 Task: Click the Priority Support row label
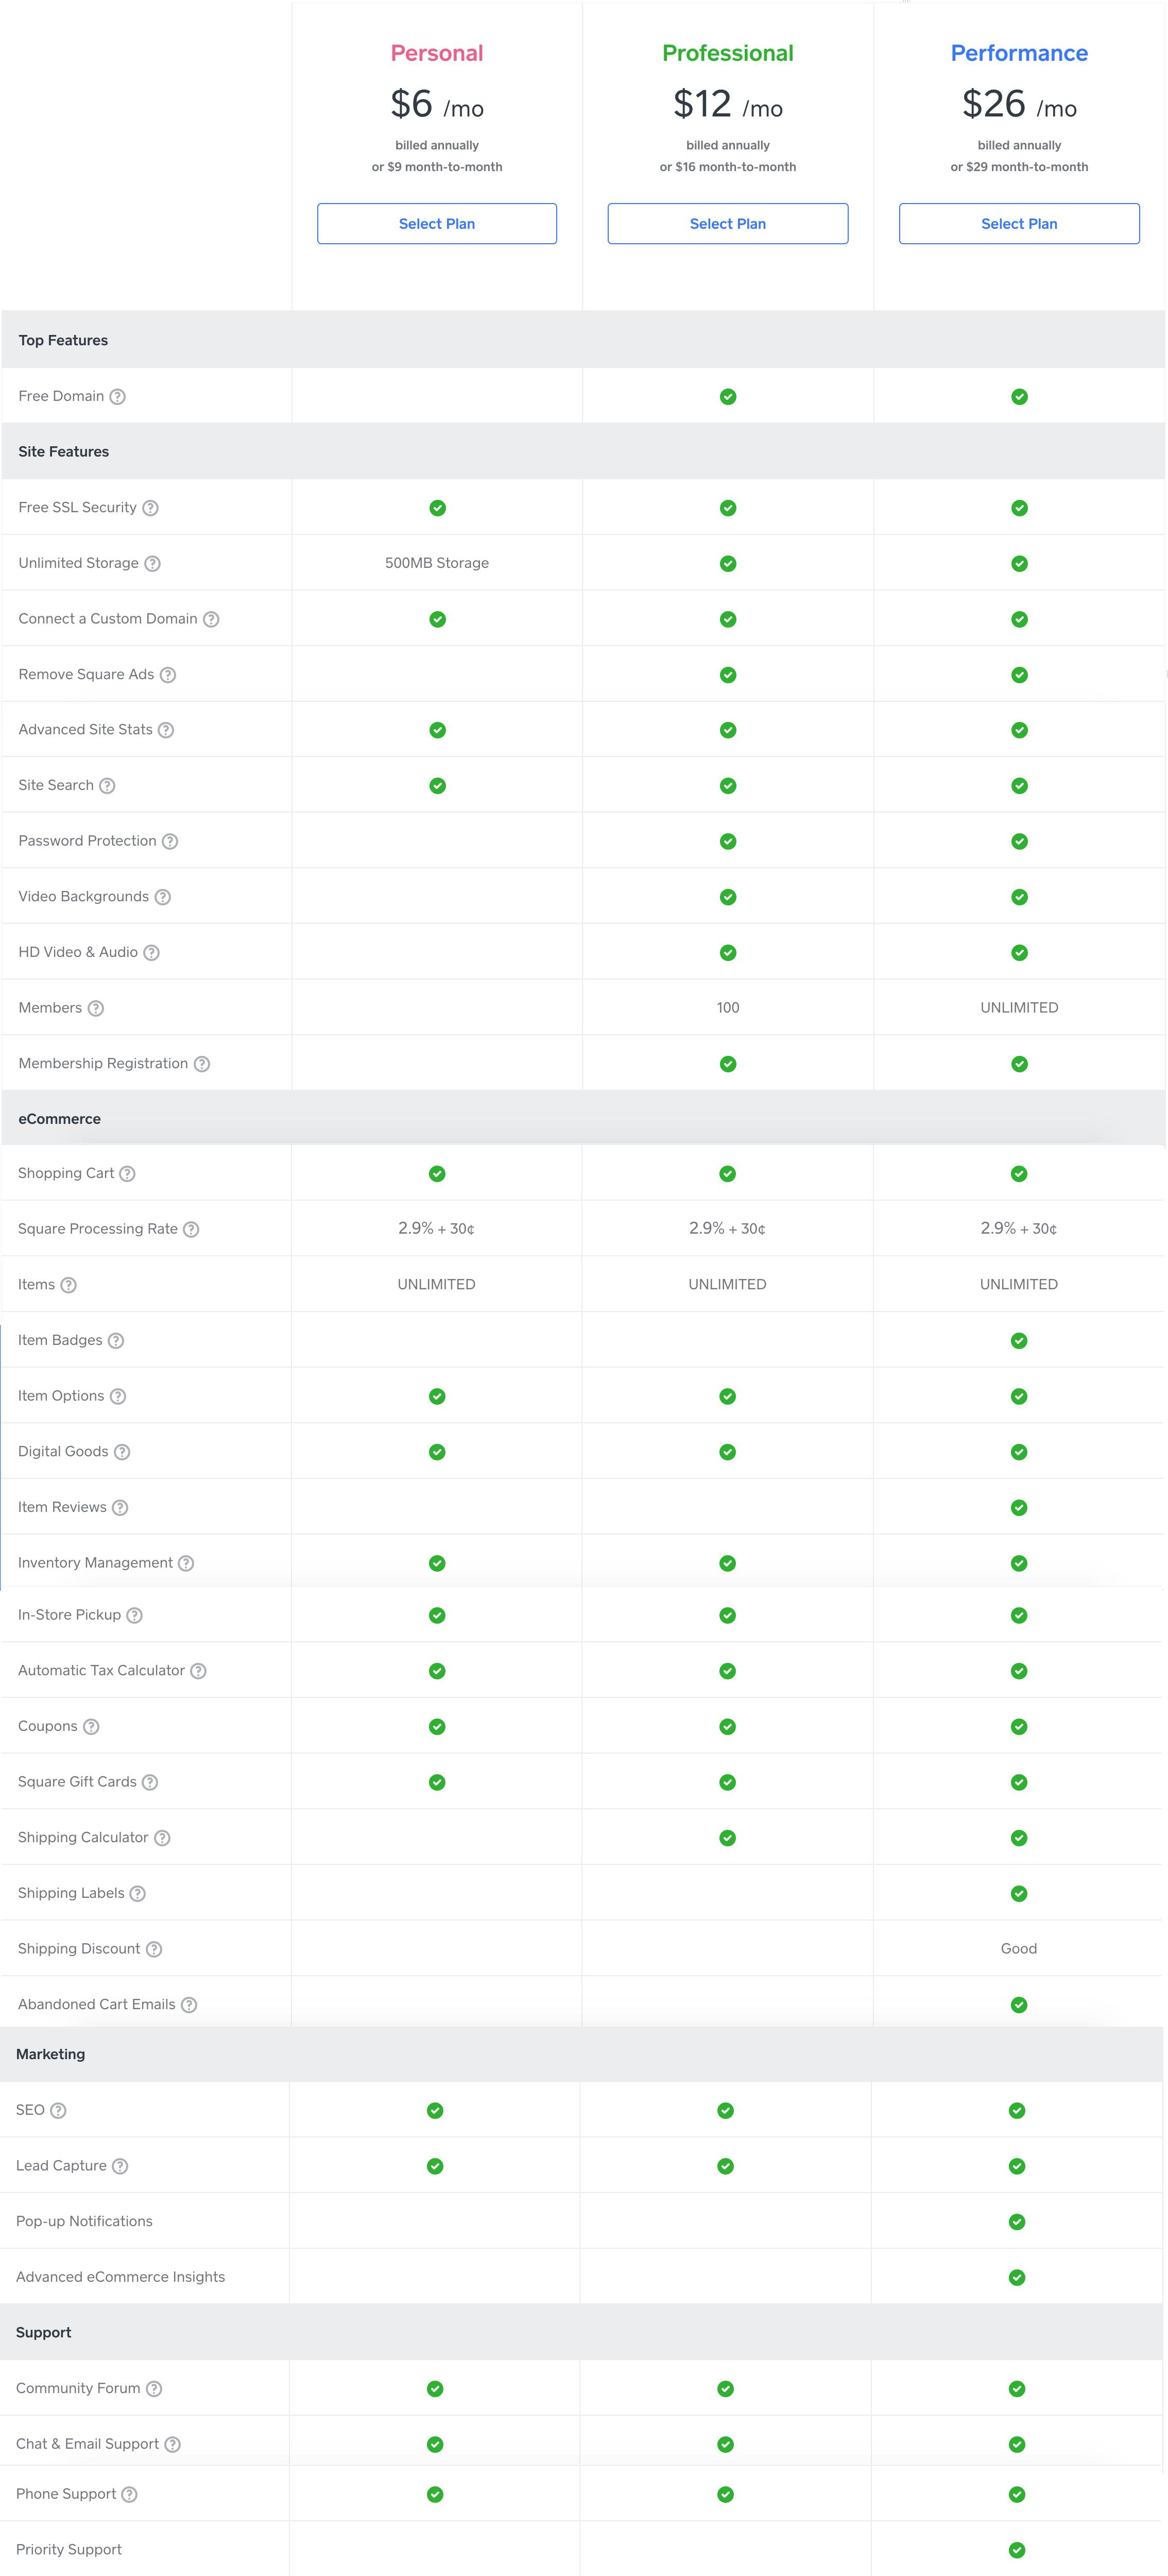(x=69, y=2549)
